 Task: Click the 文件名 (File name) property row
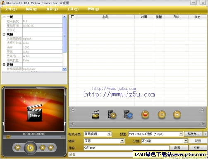point(34,30)
